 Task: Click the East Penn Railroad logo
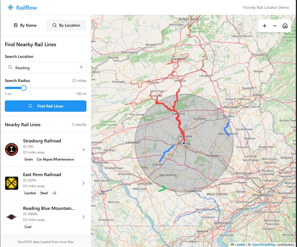tap(12, 183)
